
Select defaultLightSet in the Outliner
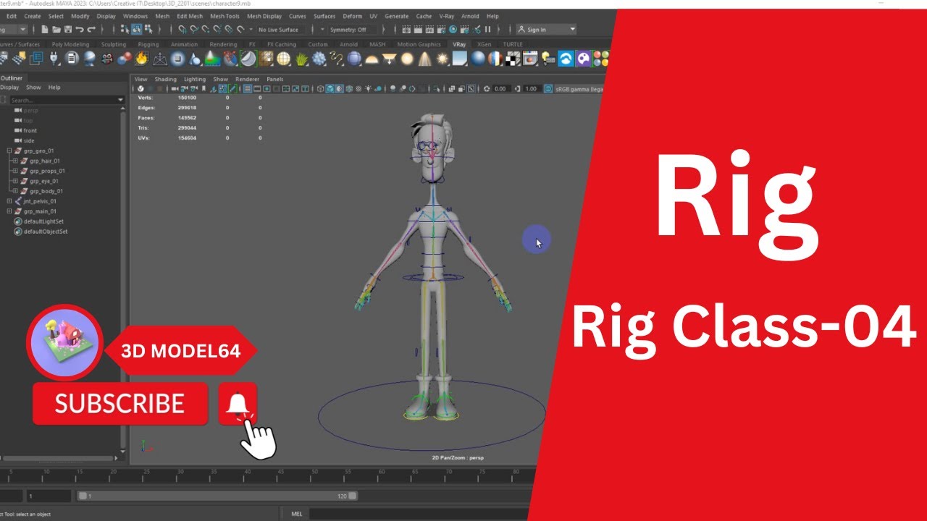point(45,221)
